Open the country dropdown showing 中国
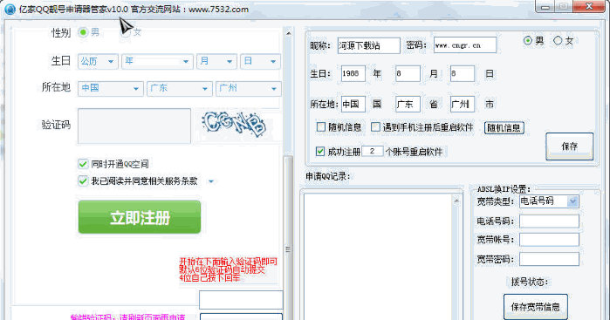The image size is (610, 320). pyautogui.click(x=111, y=89)
